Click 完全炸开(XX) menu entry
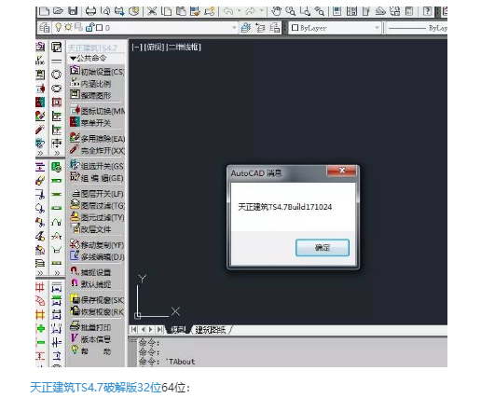 pos(97,150)
